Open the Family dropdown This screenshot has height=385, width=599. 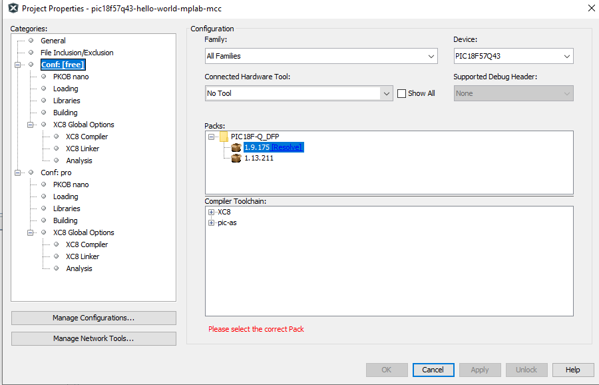tap(320, 56)
